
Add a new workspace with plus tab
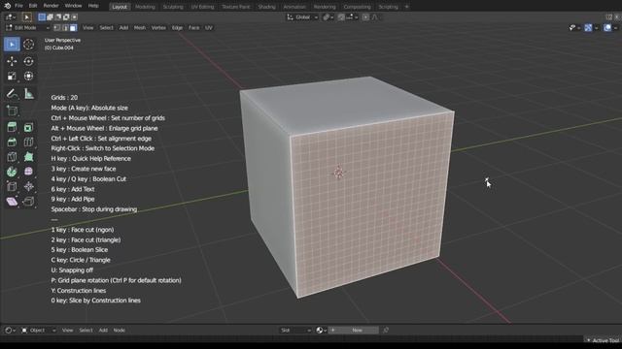pyautogui.click(x=406, y=7)
